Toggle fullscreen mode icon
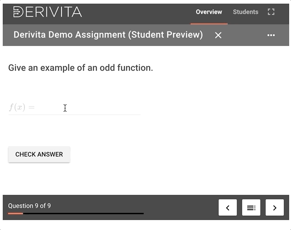This screenshot has width=291, height=230. click(x=271, y=12)
